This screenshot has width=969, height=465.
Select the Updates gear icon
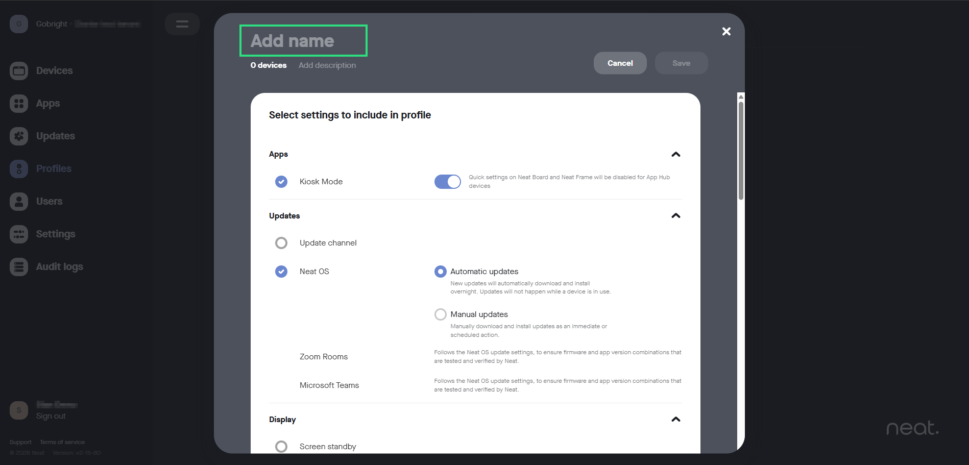(x=19, y=136)
